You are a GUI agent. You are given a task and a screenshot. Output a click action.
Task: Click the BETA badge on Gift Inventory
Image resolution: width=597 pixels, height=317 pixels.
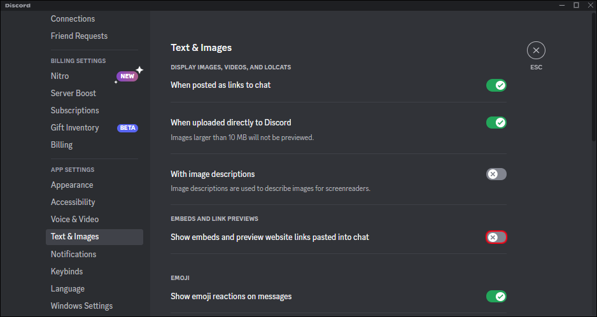[127, 128]
